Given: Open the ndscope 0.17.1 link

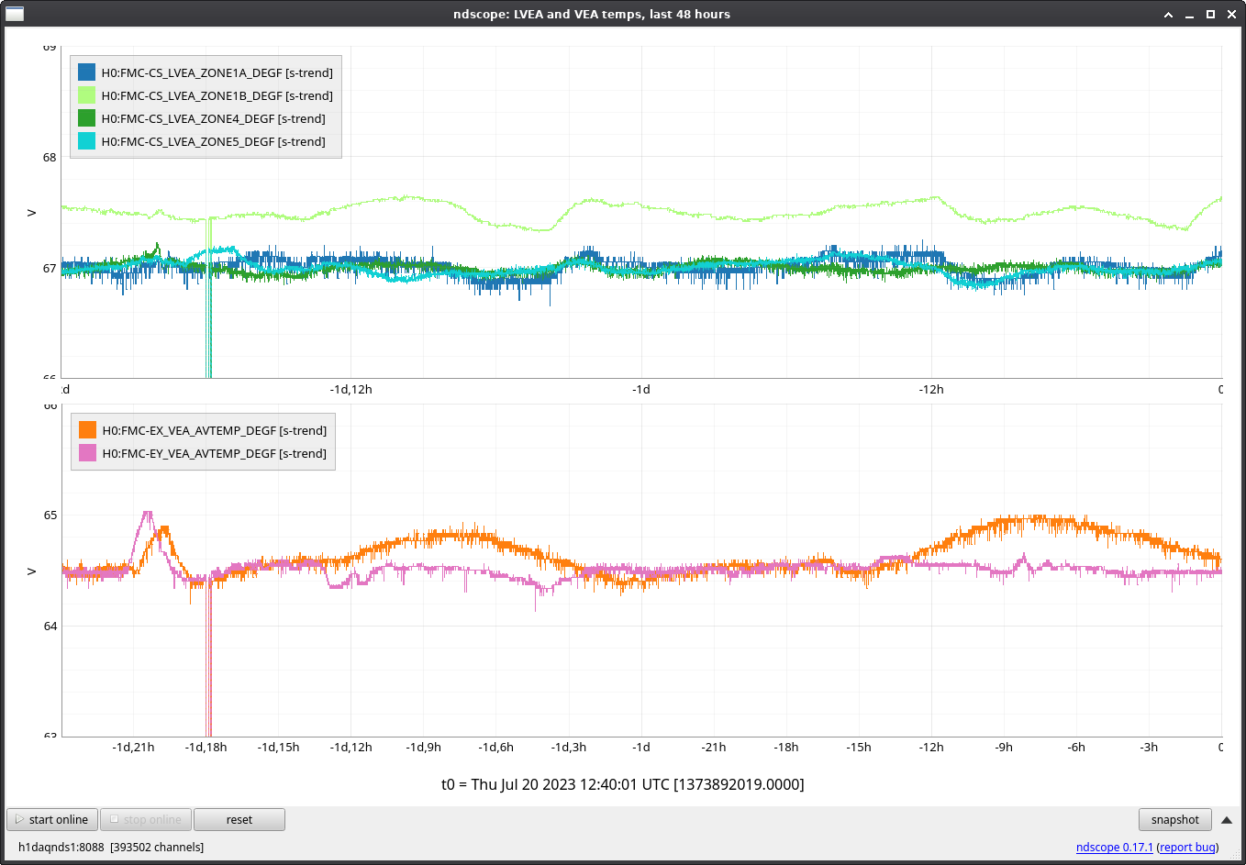Looking at the screenshot, I should tap(1114, 847).
